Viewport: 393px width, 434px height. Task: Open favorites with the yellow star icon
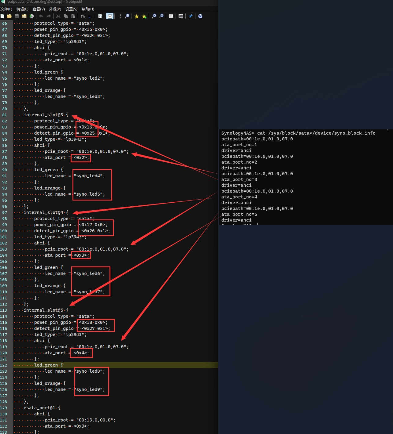click(x=137, y=16)
